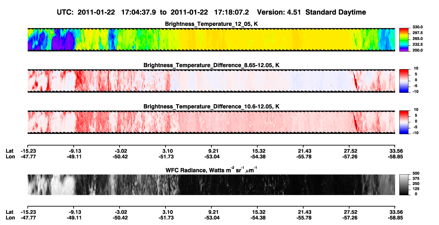Click latitude 27.52 on the bottom axis
The image size is (439, 225).
click(350, 212)
